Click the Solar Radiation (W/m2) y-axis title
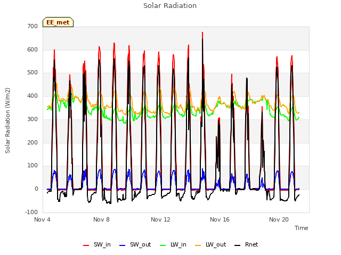Image resolution: width=341 pixels, height=255 pixels. (7, 121)
